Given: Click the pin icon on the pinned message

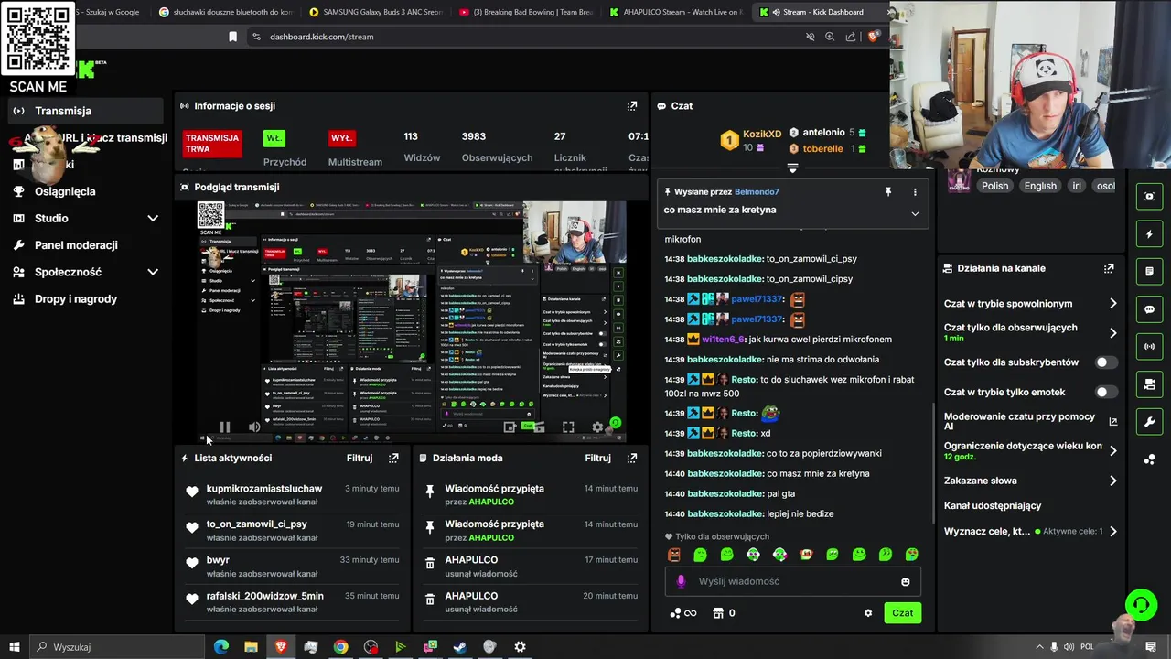Looking at the screenshot, I should click(x=887, y=192).
